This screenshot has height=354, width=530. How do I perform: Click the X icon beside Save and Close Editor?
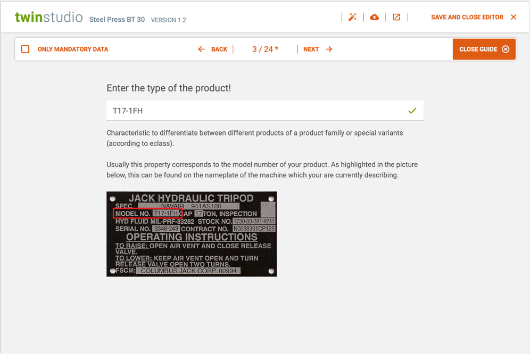514,18
